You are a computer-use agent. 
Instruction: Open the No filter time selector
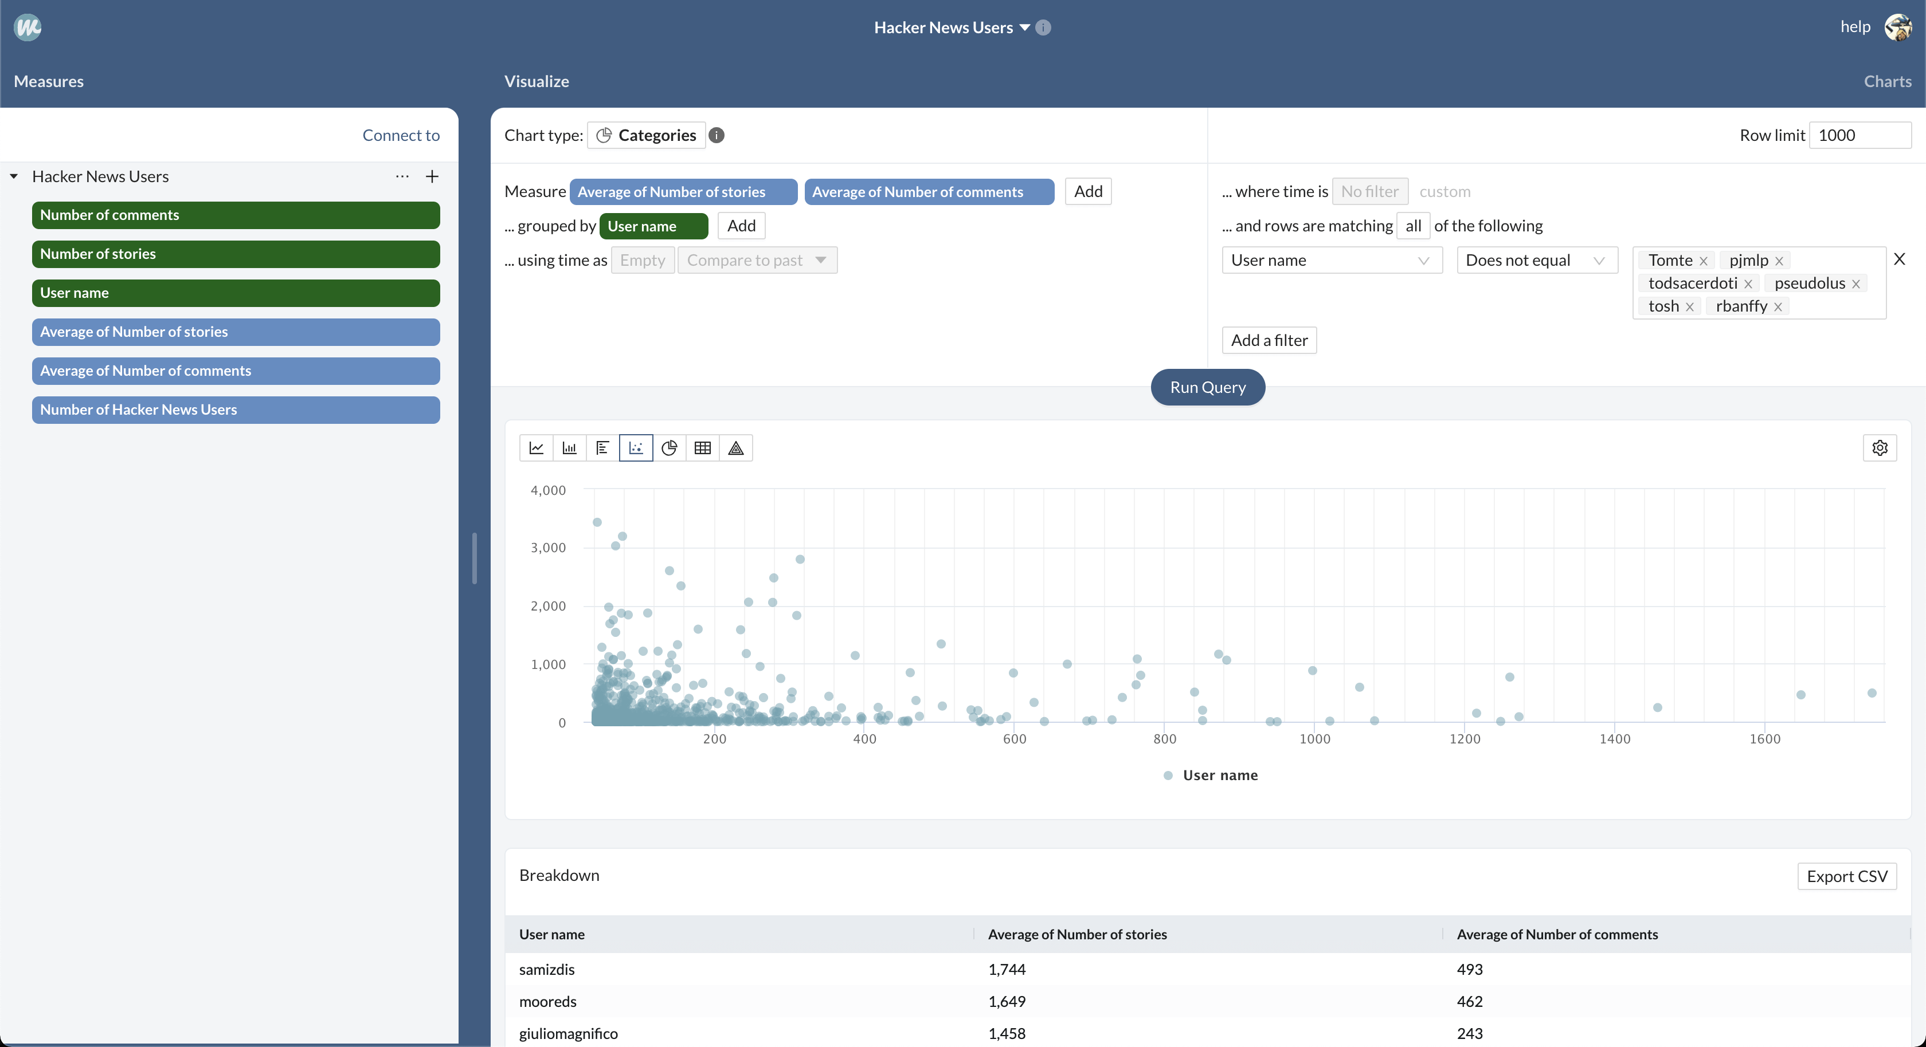1370,191
